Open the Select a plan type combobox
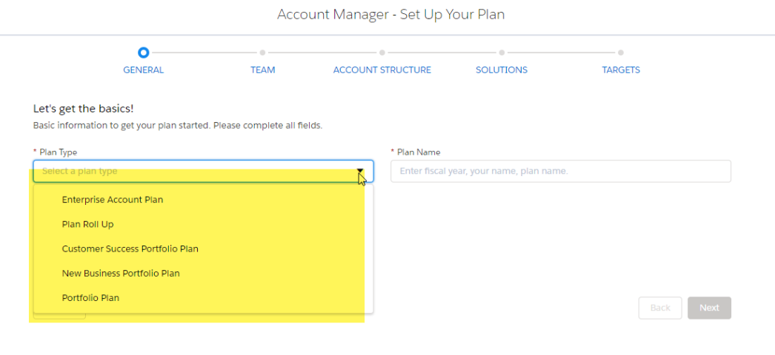Screen dimensions: 775x355 (203, 171)
